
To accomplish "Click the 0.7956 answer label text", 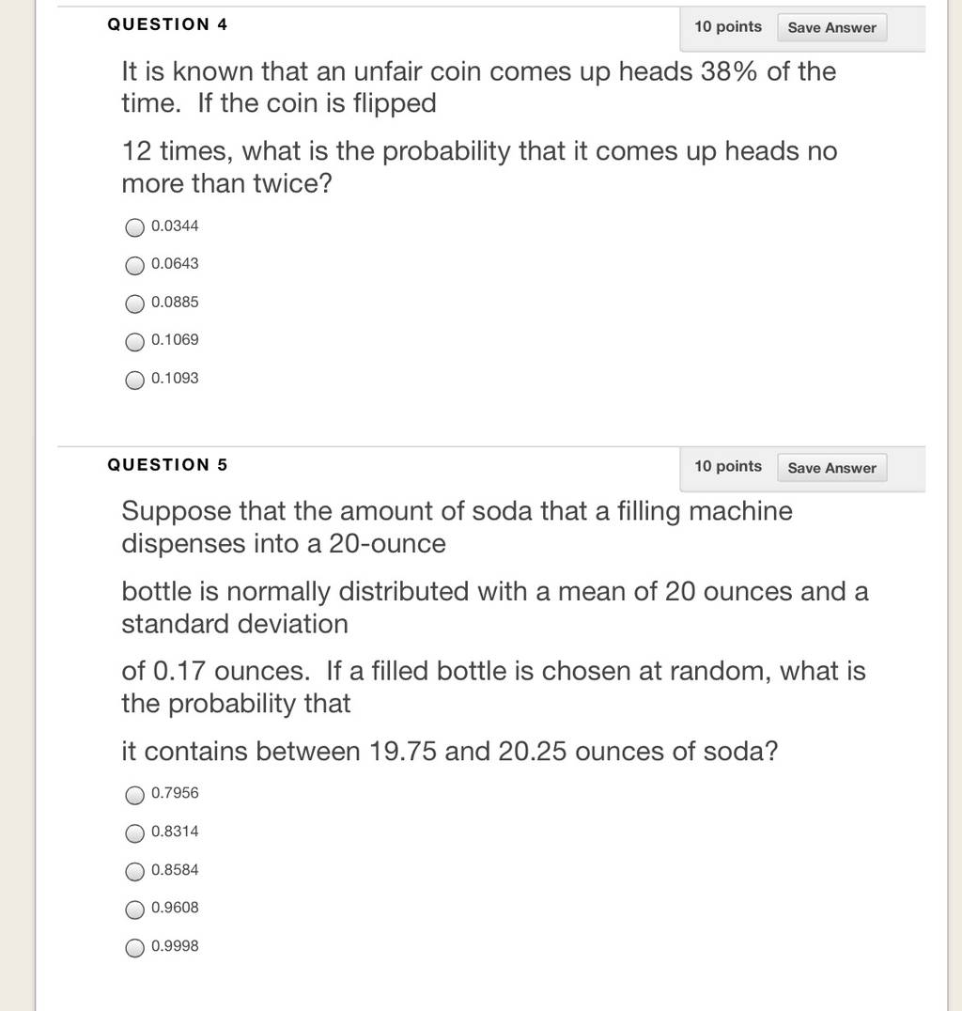I will [175, 792].
